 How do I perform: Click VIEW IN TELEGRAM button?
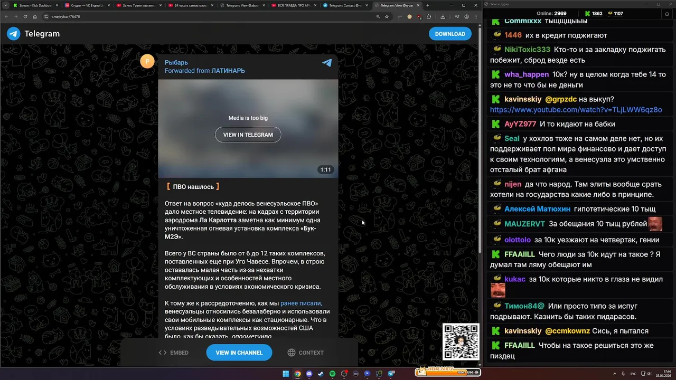pyautogui.click(x=248, y=135)
